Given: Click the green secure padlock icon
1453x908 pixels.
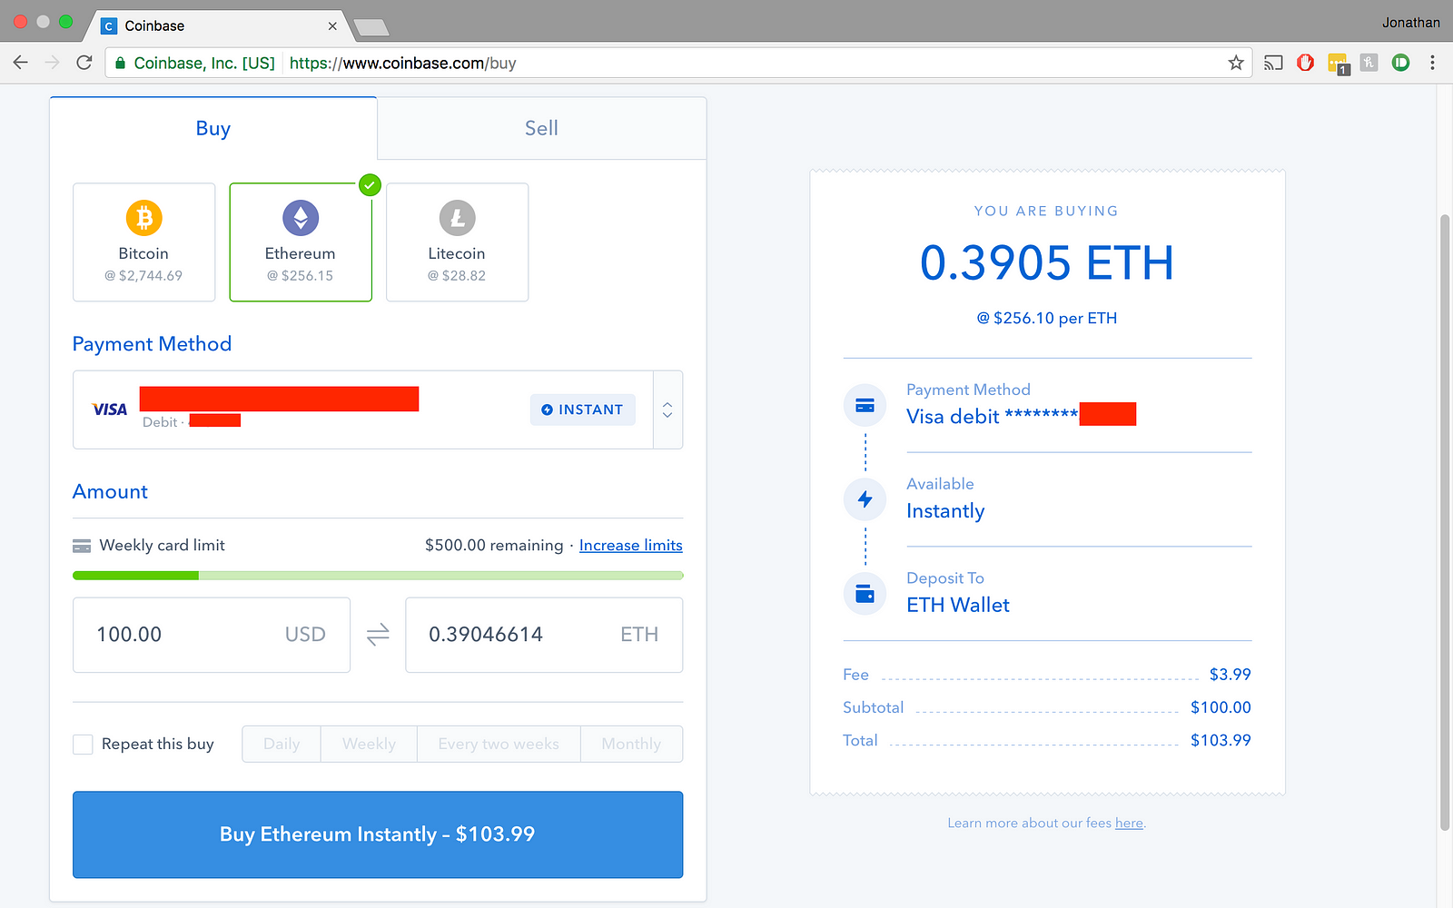Looking at the screenshot, I should [x=120, y=63].
